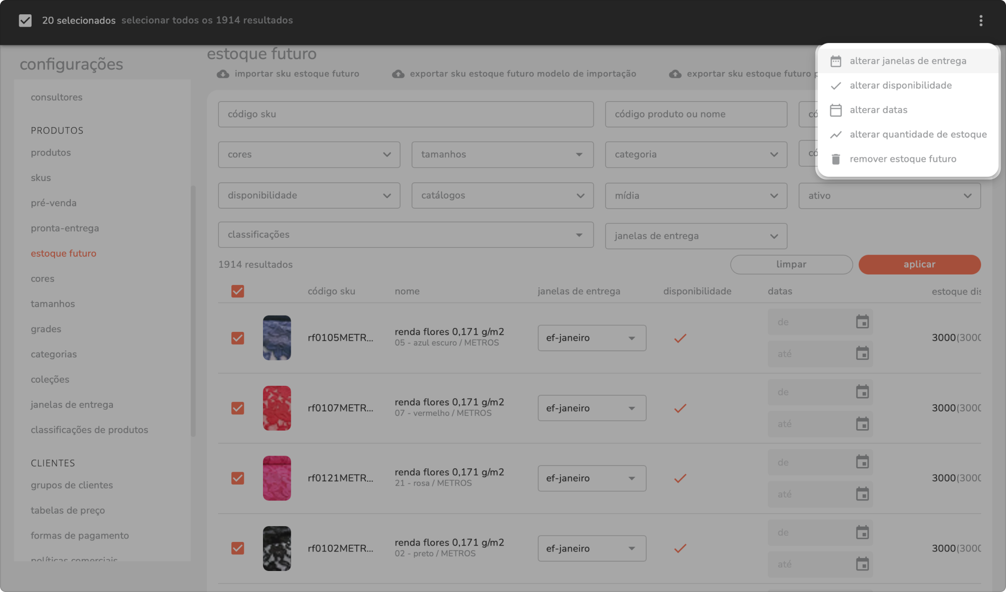The image size is (1006, 592).
Task: Open calendar icon in first row 'até' field
Action: click(x=862, y=354)
